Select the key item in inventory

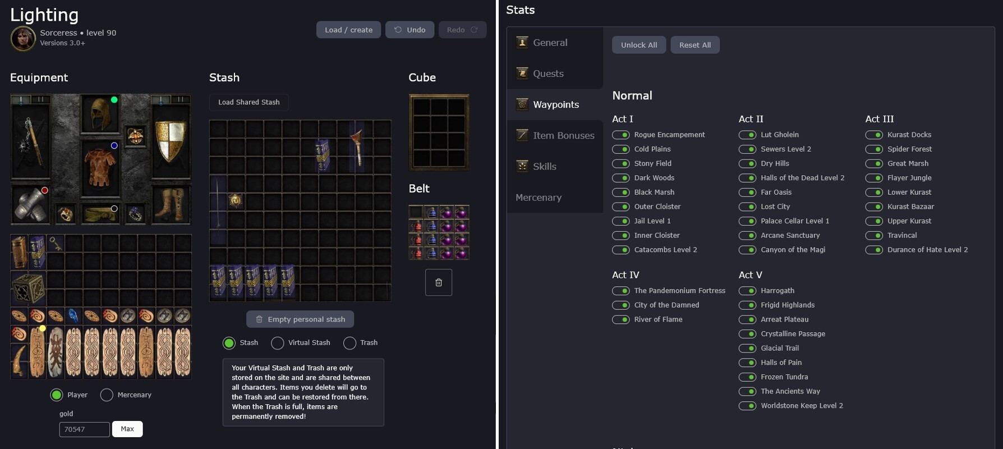click(x=56, y=243)
